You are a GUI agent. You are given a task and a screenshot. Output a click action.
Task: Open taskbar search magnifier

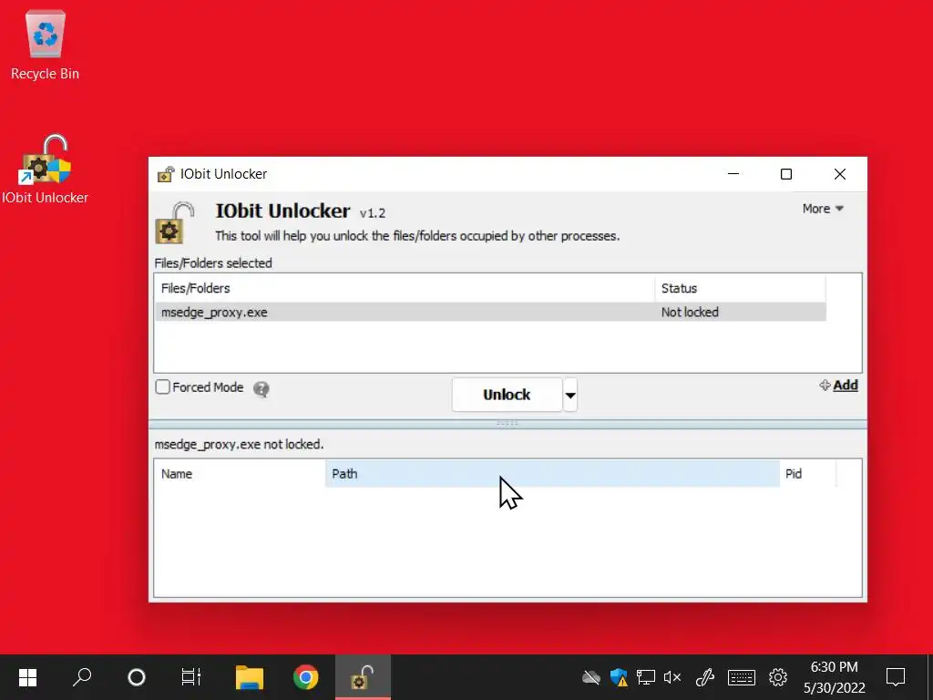coord(82,677)
